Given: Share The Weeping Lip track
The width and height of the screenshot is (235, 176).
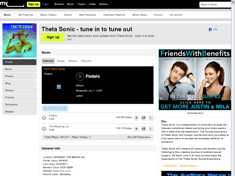Looking at the screenshot, I should (144, 129).
